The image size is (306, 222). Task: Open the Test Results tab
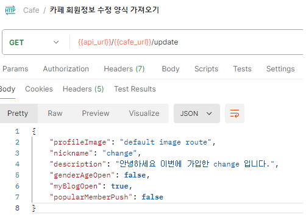pyautogui.click(x=135, y=89)
